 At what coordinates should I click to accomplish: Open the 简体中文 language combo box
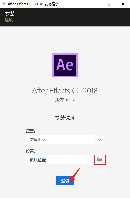65,140
